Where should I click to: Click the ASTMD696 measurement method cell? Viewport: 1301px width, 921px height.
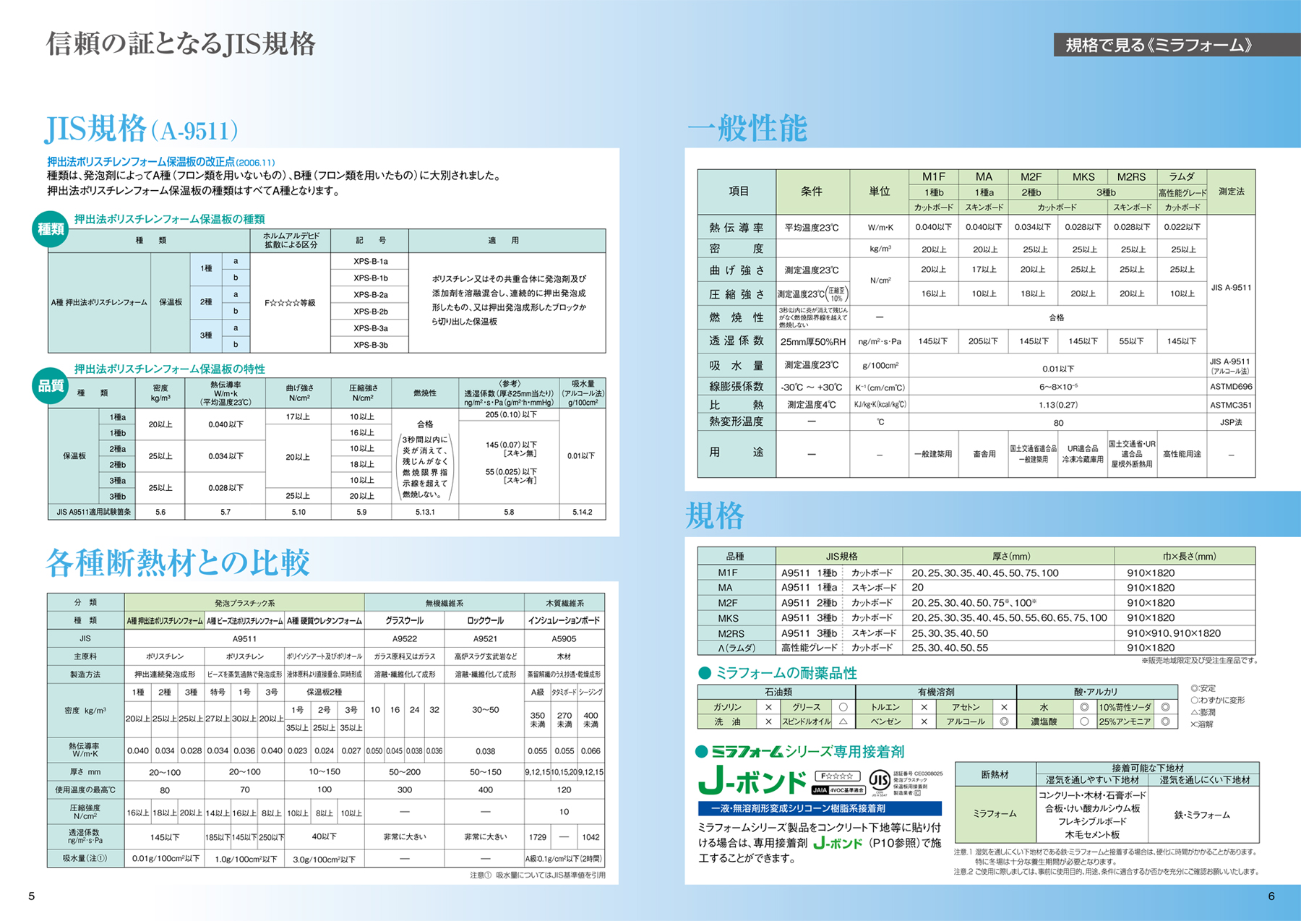tap(1231, 387)
